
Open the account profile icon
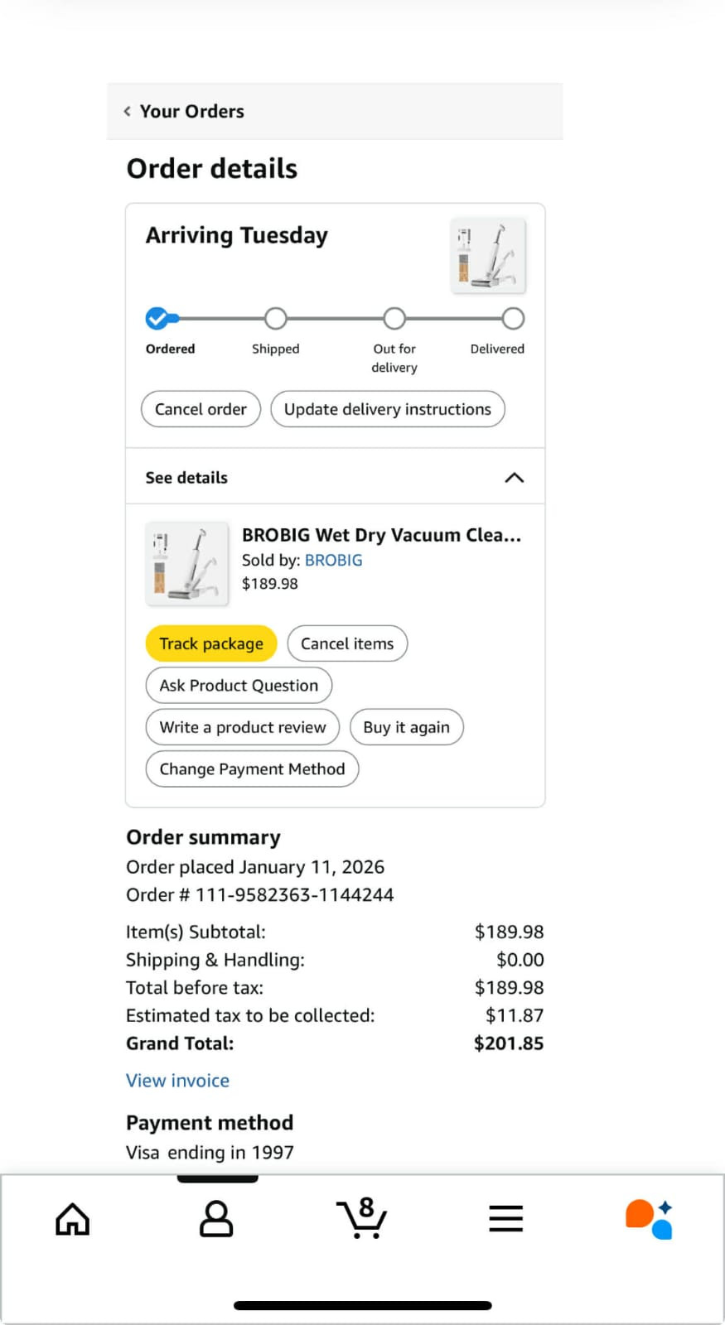coord(216,1219)
